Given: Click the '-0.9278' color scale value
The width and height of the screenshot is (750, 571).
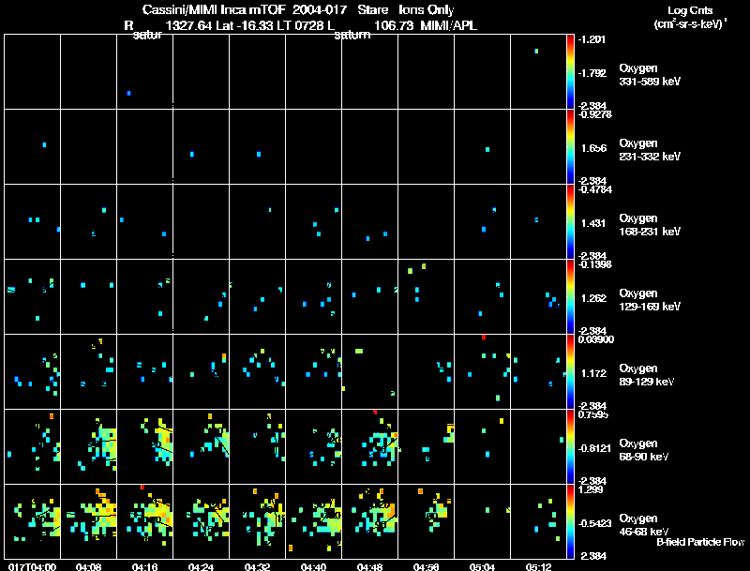Looking at the screenshot, I should [x=595, y=114].
